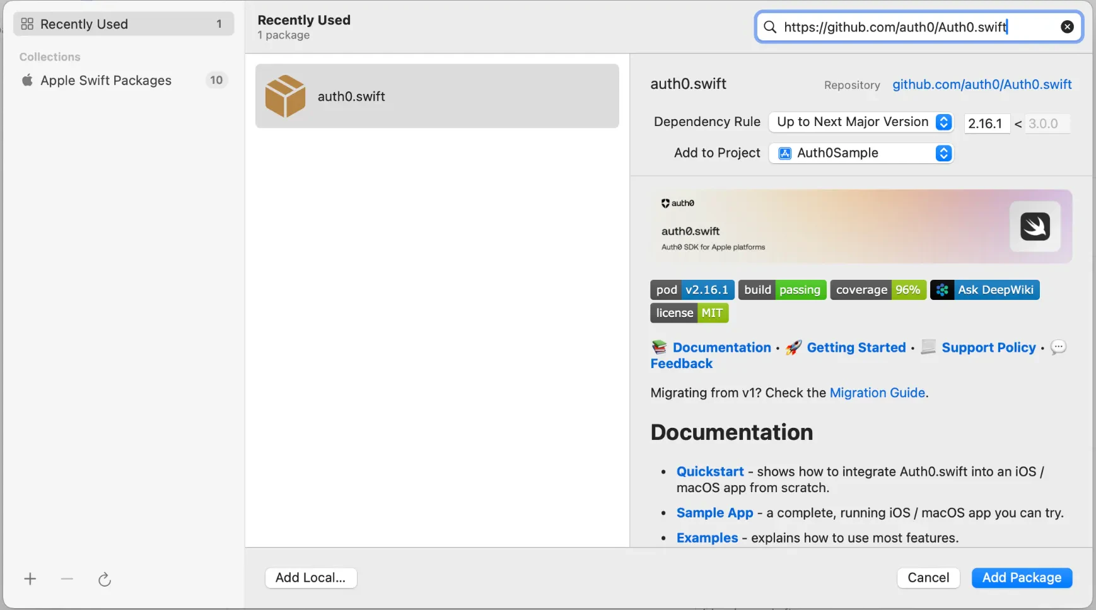The height and width of the screenshot is (610, 1096).
Task: Click the speech bubble feedback icon
Action: click(x=1059, y=347)
